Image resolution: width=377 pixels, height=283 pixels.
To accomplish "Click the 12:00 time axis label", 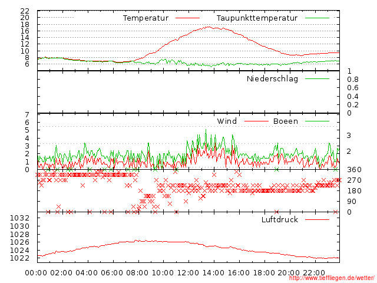I will (188, 273).
